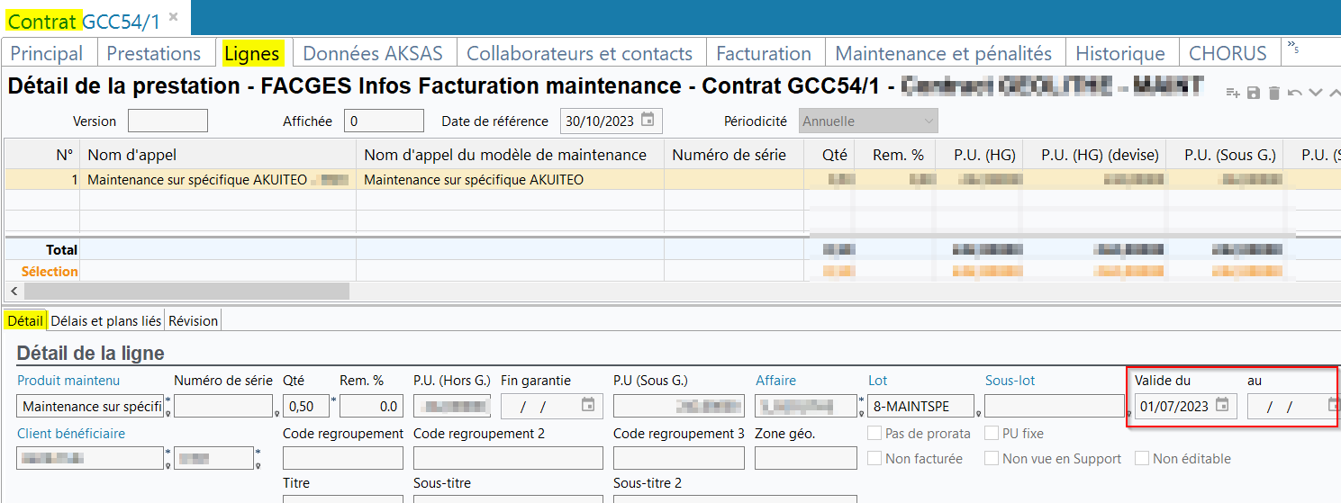Check the PU fixe checkbox
The width and height of the screenshot is (1341, 503).
click(992, 434)
